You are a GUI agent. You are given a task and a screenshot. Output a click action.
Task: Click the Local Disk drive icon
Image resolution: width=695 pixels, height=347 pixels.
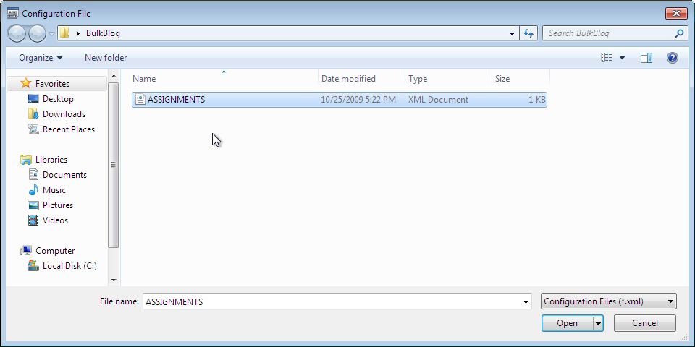tap(33, 265)
